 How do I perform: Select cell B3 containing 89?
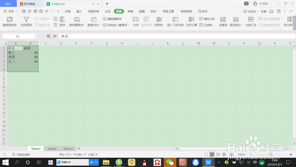click(x=30, y=57)
